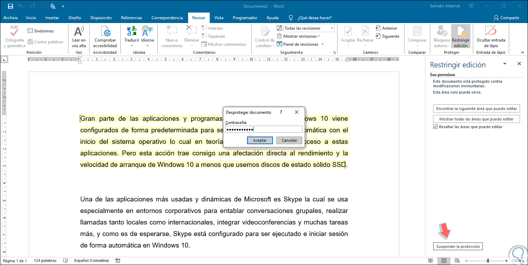Close the Restringir edición pane
Viewport: 528px width, 265px height.
click(x=519, y=64)
